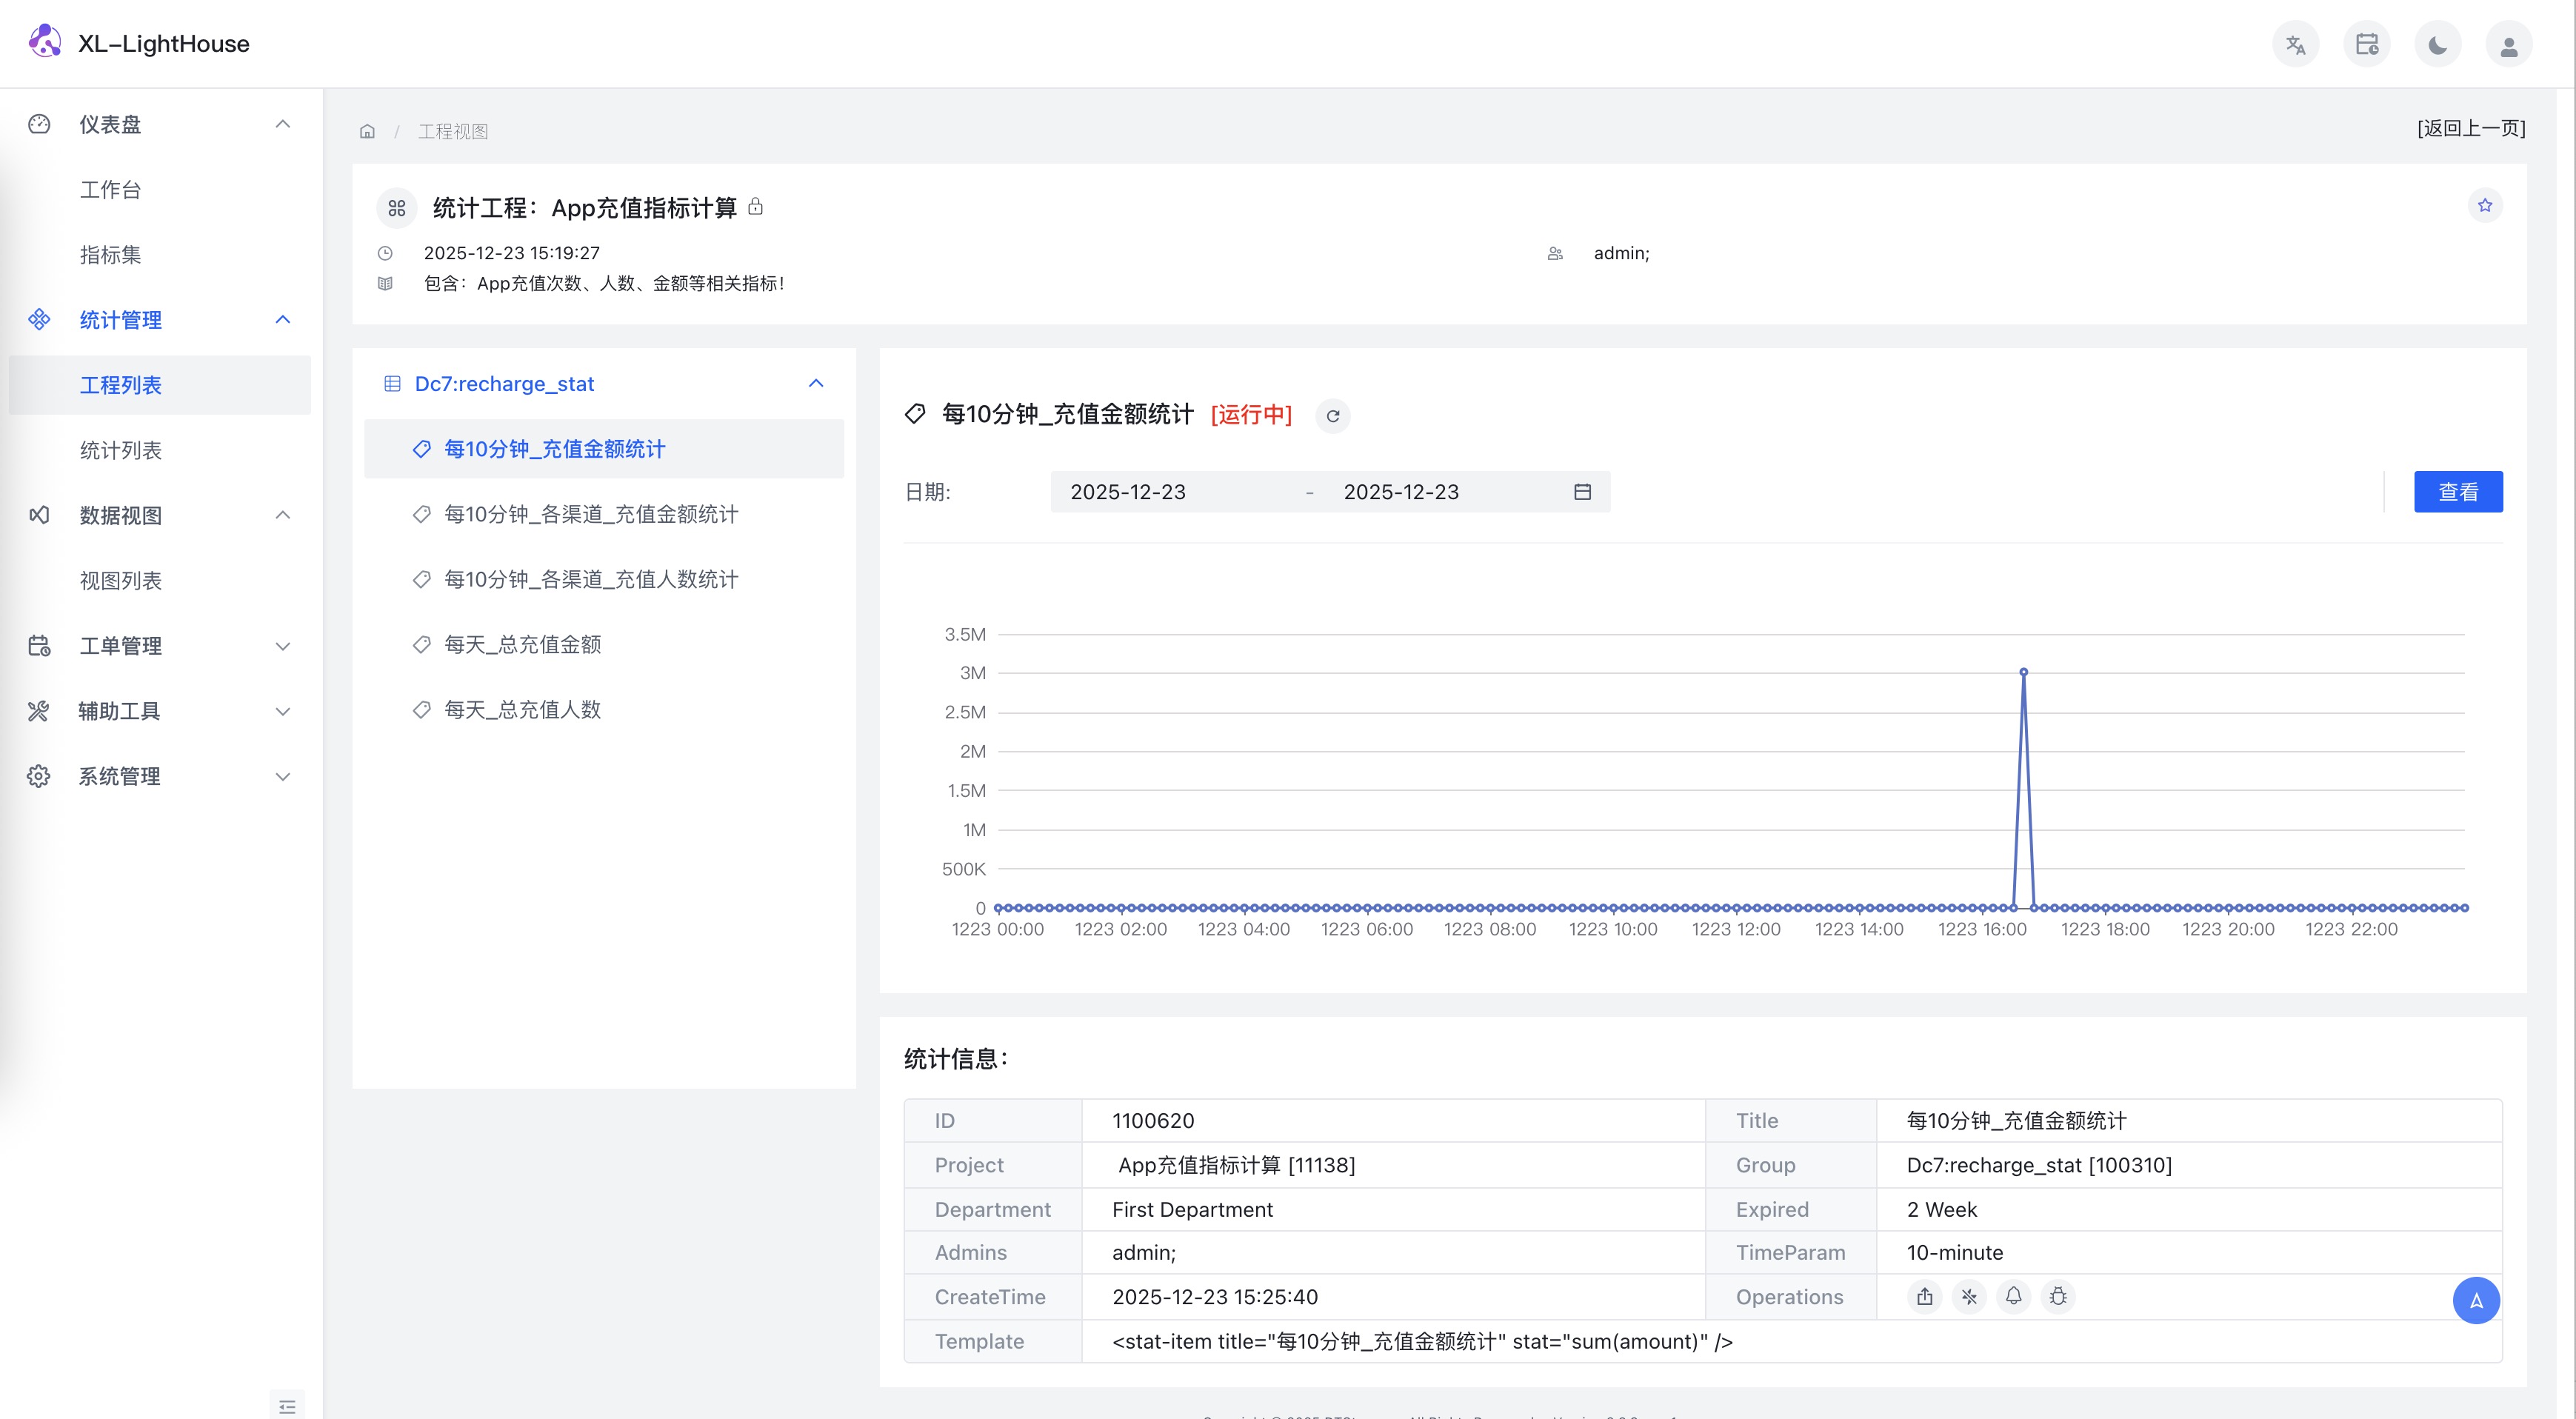Viewport: 2576px width, 1419px height.
Task: Click the 查看 button
Action: [x=2457, y=492]
